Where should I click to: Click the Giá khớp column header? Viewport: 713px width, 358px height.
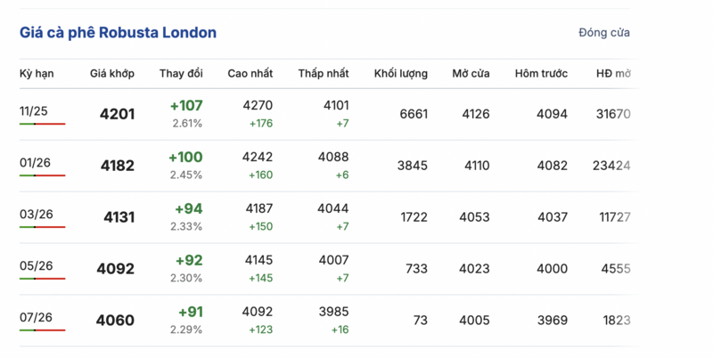[x=111, y=73]
